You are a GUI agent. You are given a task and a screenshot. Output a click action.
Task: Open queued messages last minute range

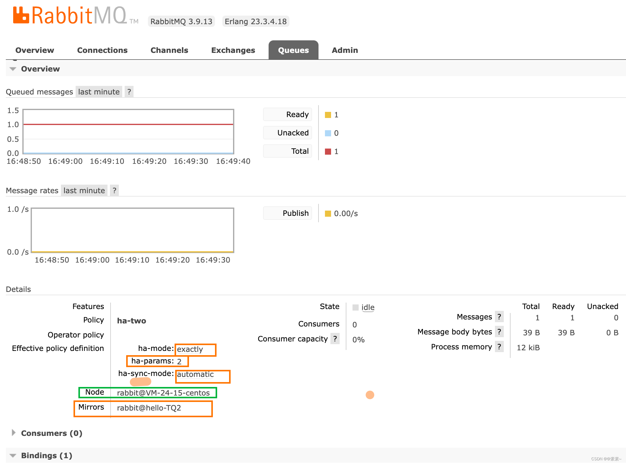coord(99,92)
